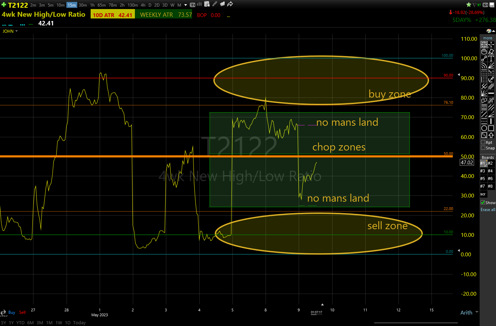The width and height of the screenshot is (496, 326).
Task: Click the share arrow icon in toolbar
Action: pyautogui.click(x=230, y=4)
